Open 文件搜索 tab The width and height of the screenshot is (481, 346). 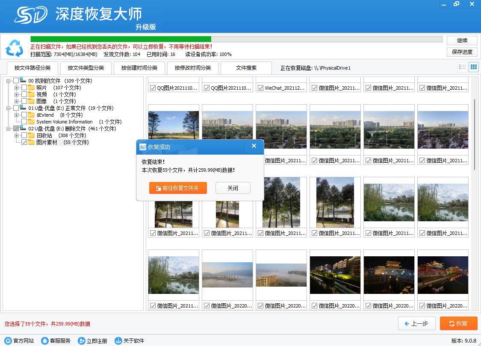246,68
